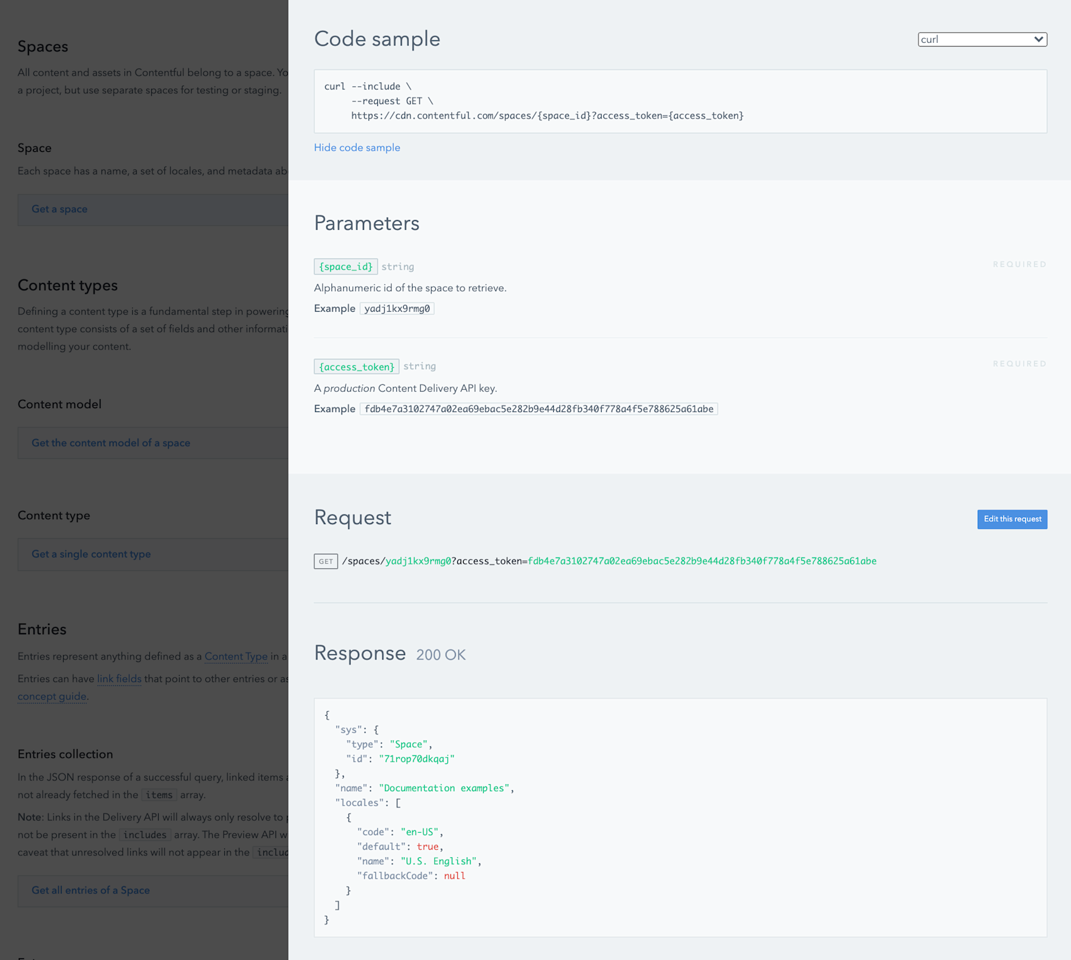The height and width of the screenshot is (960, 1071).
Task: Click the Edit this request button
Action: point(1011,519)
